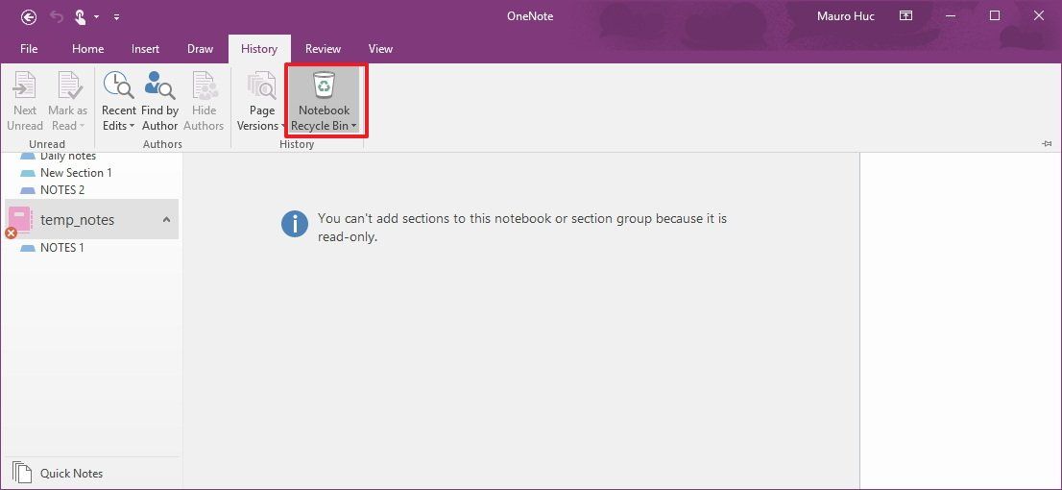
Task: Pin the ribbon using the pin icon
Action: [1047, 144]
